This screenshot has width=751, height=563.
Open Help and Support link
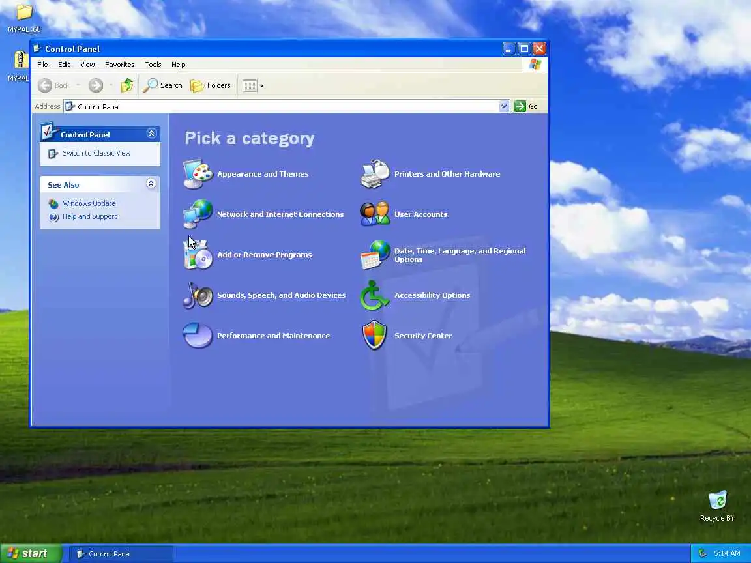[x=89, y=216]
